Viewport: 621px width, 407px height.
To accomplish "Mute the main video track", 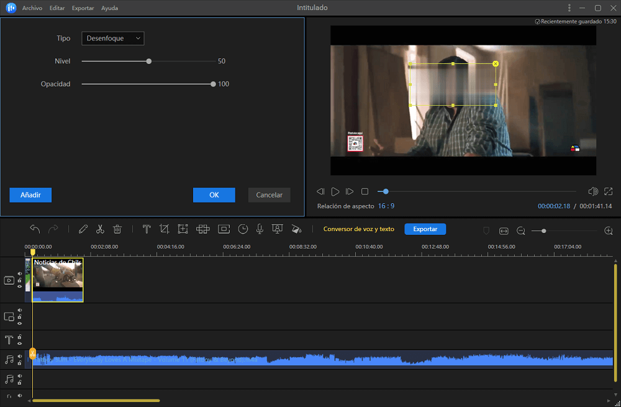I will 20,273.
